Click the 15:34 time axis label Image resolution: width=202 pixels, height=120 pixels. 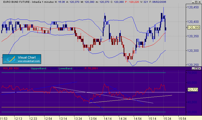167,118
